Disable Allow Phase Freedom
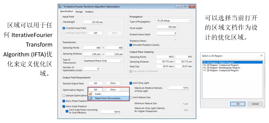 [64, 101]
